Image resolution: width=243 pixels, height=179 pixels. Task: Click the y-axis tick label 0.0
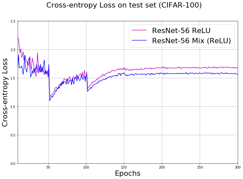coord(13,164)
